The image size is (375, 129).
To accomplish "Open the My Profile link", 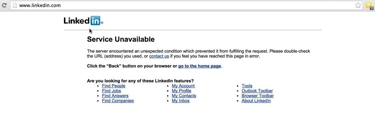I will 182,91.
